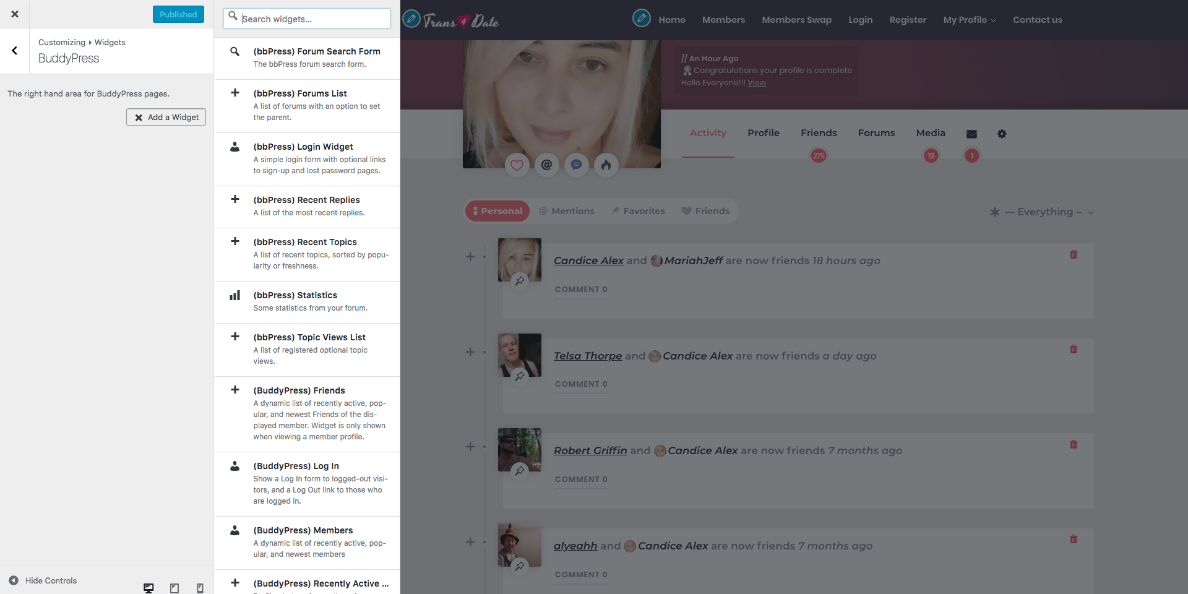Add the (BuddyPress) Recently Active widget
The width and height of the screenshot is (1188, 594).
307,582
